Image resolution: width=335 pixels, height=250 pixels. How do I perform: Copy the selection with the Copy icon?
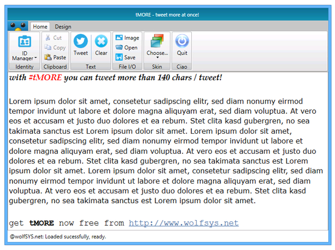pyautogui.click(x=48, y=47)
